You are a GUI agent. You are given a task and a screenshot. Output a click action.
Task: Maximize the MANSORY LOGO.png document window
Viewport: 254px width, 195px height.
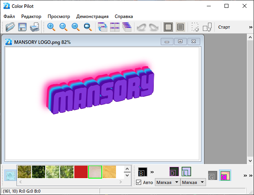point(180,42)
